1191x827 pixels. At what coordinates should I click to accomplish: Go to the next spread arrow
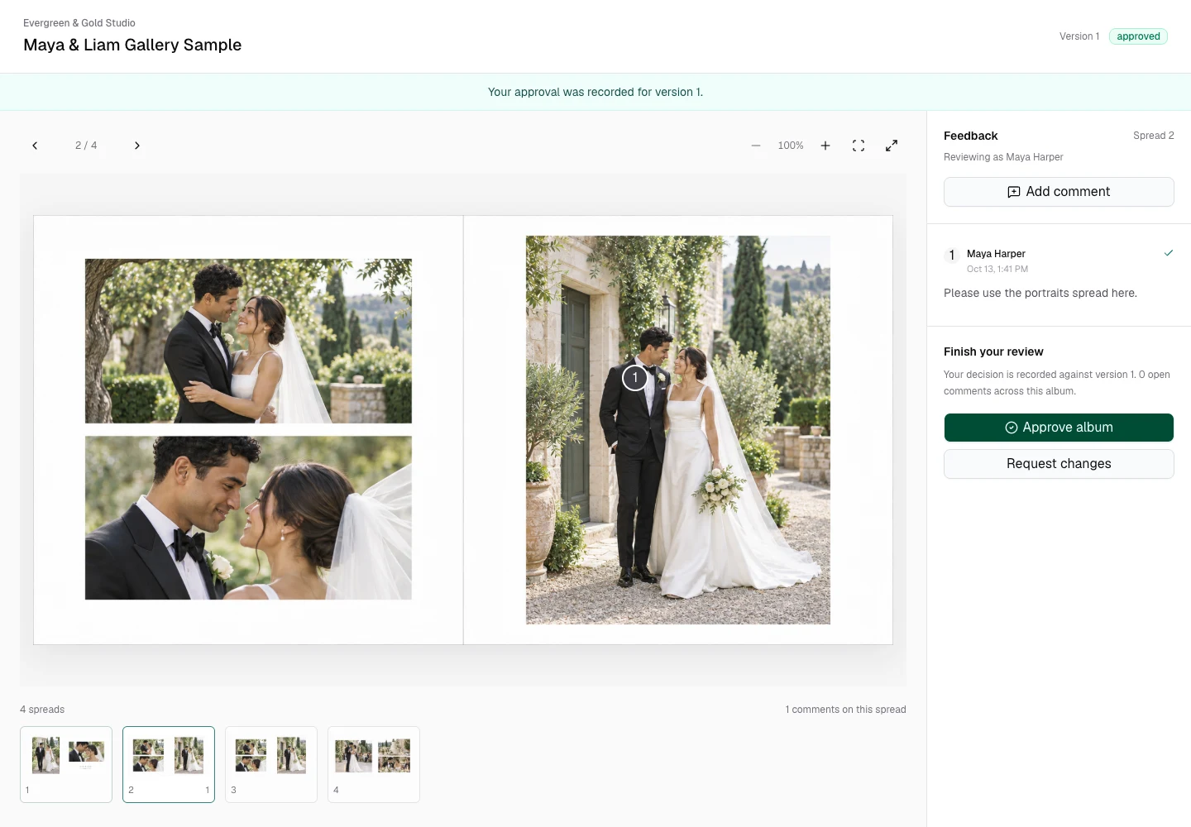[137, 146]
